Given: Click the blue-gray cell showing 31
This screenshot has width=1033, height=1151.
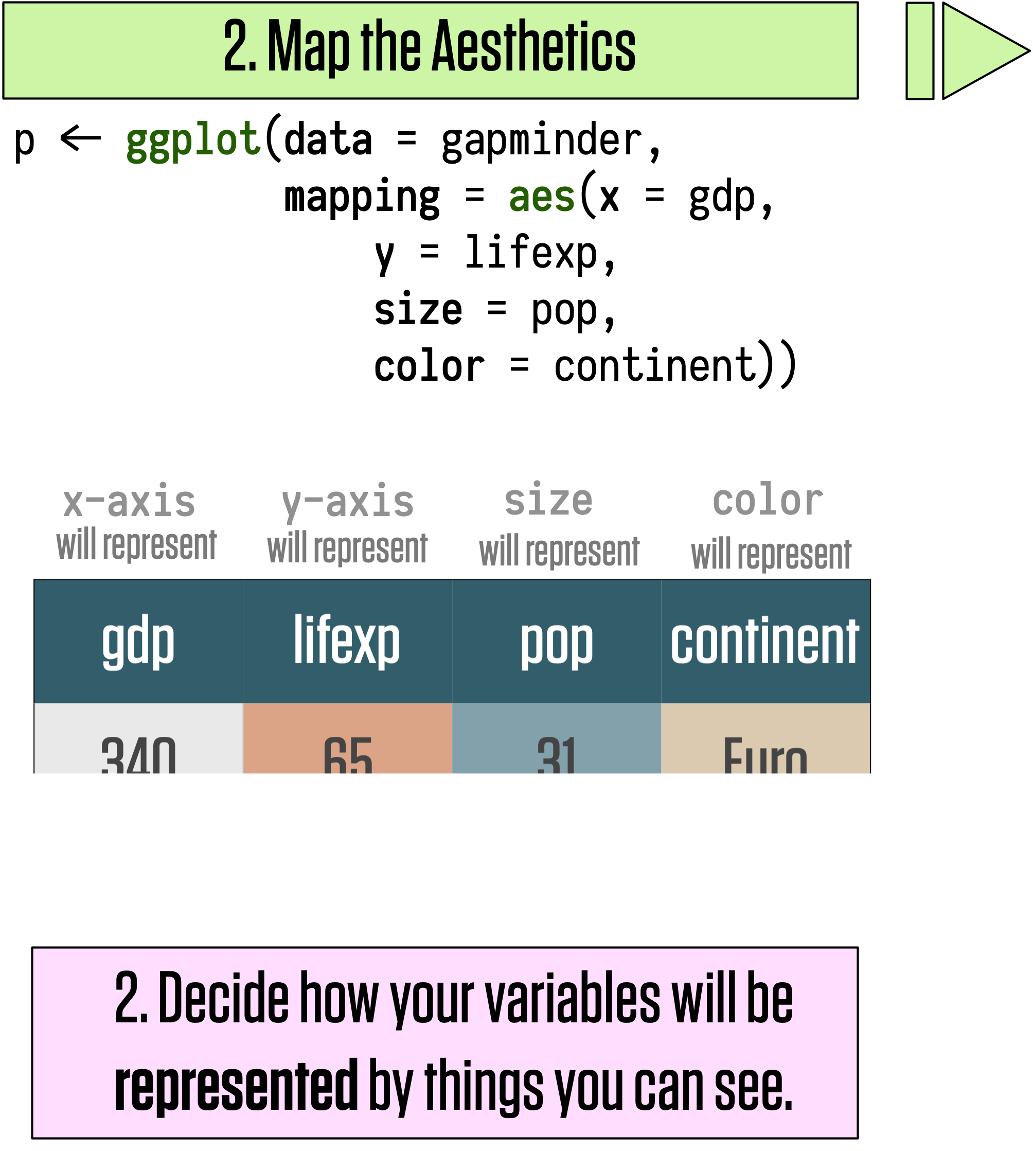Looking at the screenshot, I should coord(557,739).
